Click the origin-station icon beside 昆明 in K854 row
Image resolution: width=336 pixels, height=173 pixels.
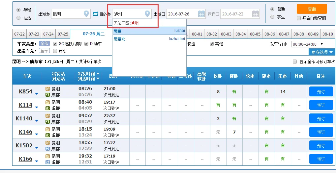coord(47,89)
